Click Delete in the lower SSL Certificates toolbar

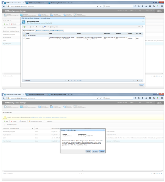[x=14, y=121]
